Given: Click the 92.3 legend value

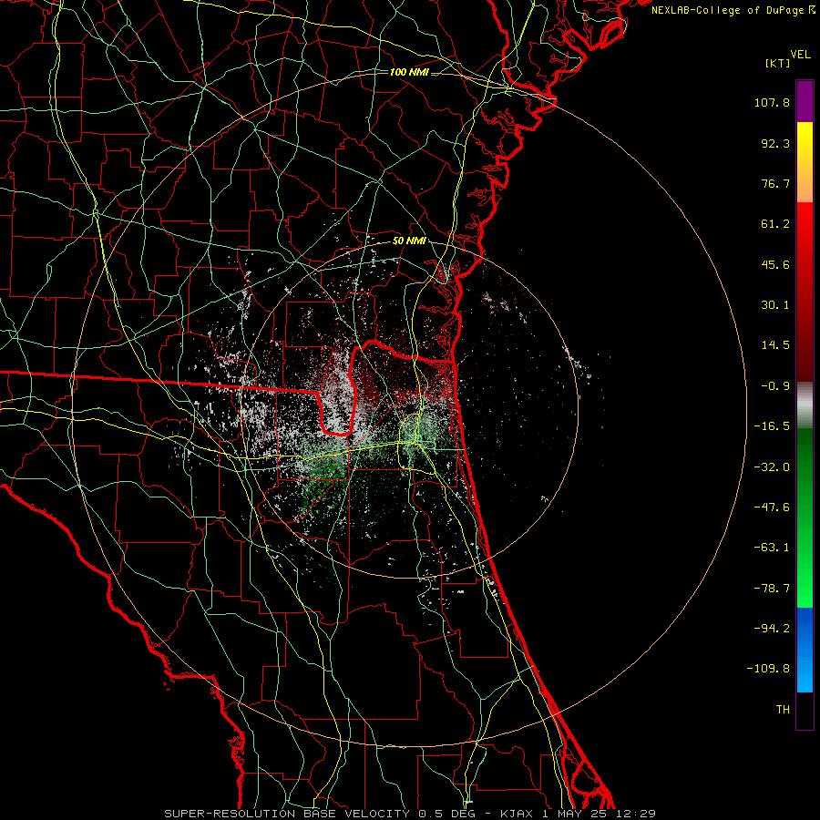Looking at the screenshot, I should click(x=775, y=143).
